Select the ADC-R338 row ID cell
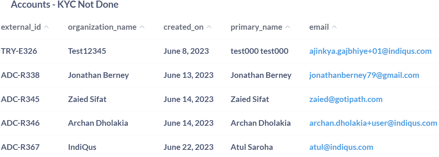Viewport: 439px width, 157px height. point(20,75)
